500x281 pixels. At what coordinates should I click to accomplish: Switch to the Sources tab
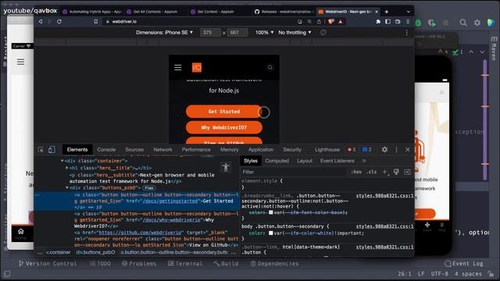[134, 149]
